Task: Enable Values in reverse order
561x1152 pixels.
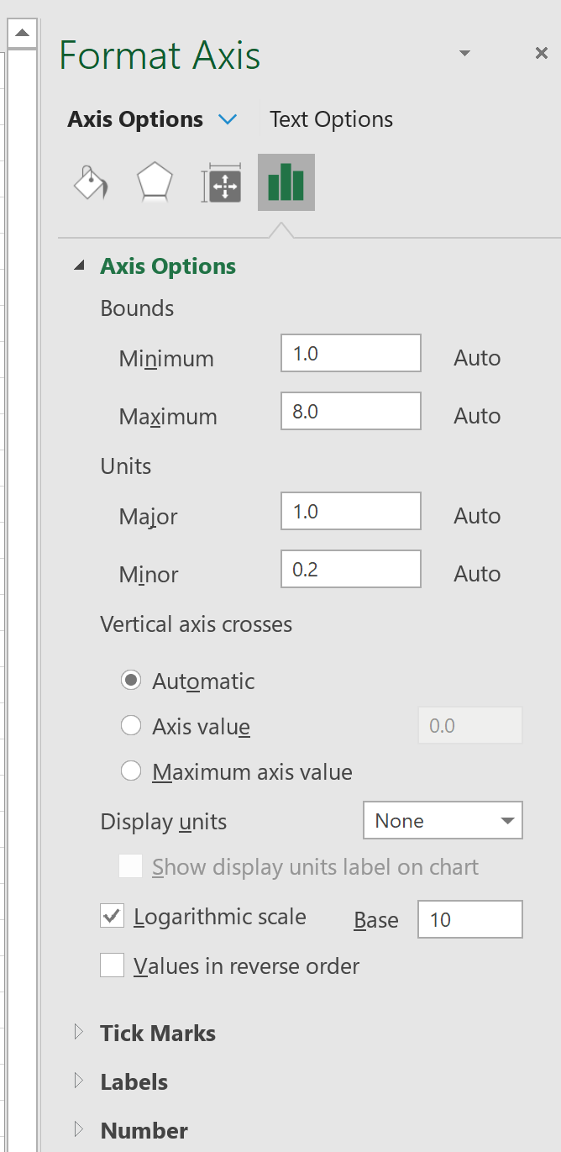Action: [112, 965]
